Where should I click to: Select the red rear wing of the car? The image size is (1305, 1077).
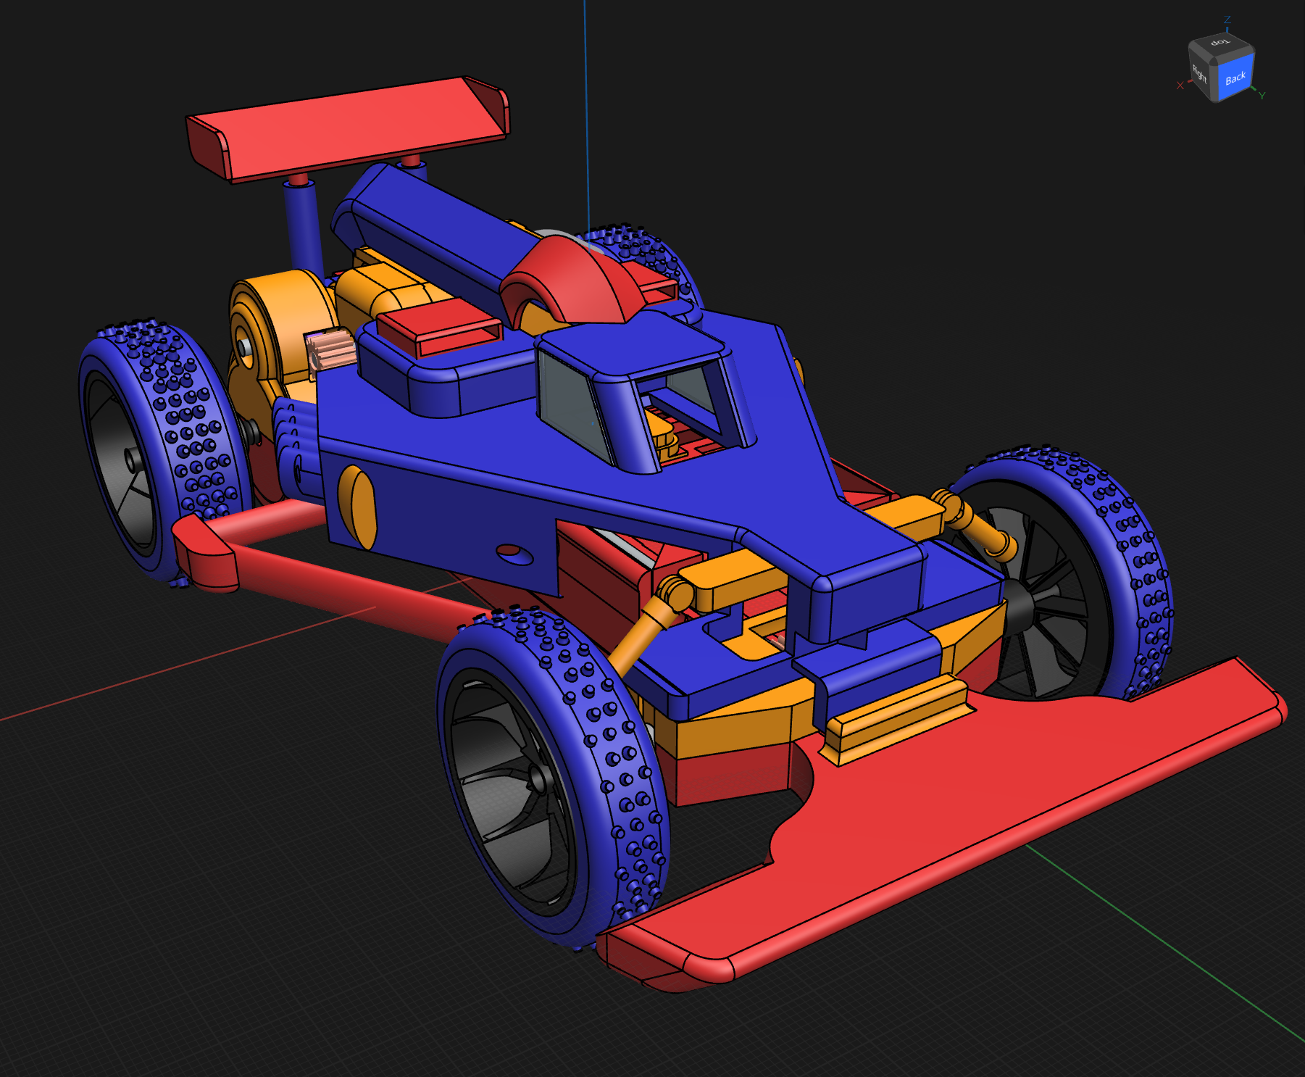[x=348, y=129]
